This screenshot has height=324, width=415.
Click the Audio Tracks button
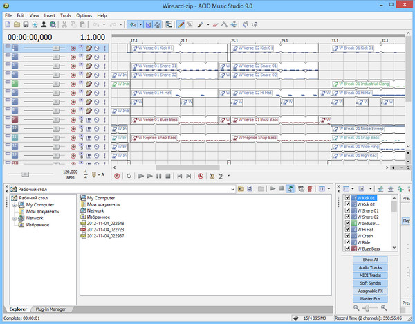point(369,267)
